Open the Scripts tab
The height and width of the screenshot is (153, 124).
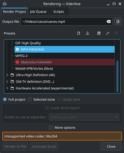pos(59,12)
